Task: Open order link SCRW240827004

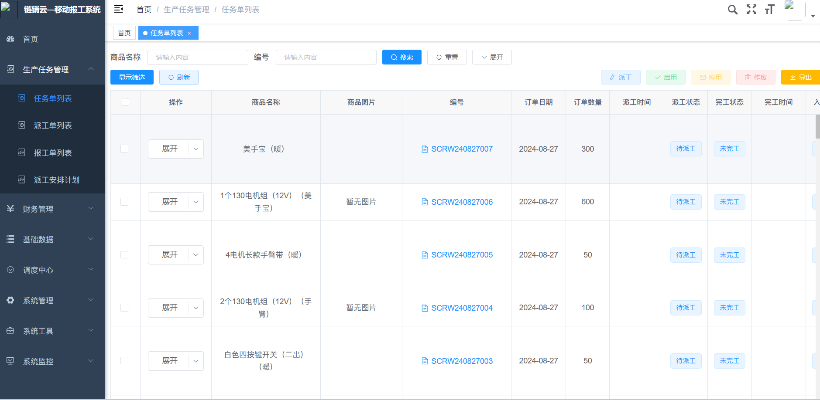Action: 462,308
